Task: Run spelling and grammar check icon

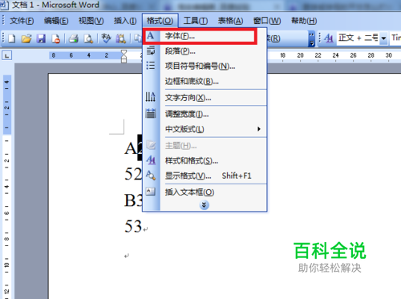Action: (106, 38)
